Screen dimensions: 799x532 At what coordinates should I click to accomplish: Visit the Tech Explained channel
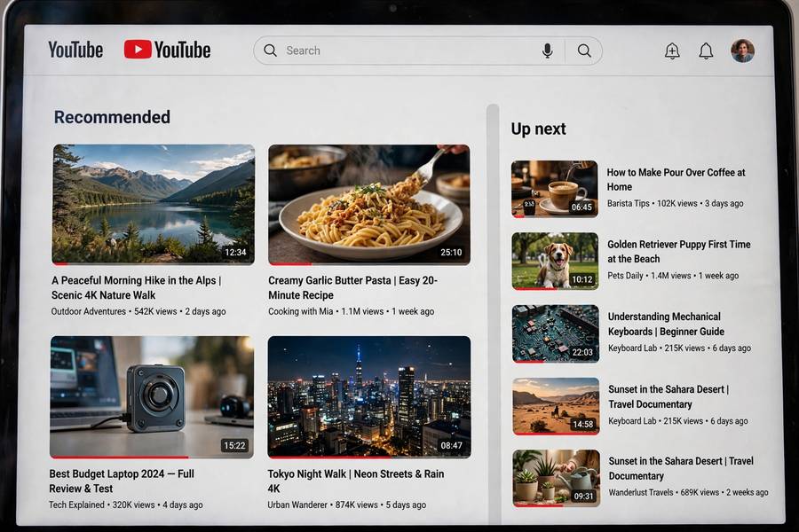(x=76, y=505)
